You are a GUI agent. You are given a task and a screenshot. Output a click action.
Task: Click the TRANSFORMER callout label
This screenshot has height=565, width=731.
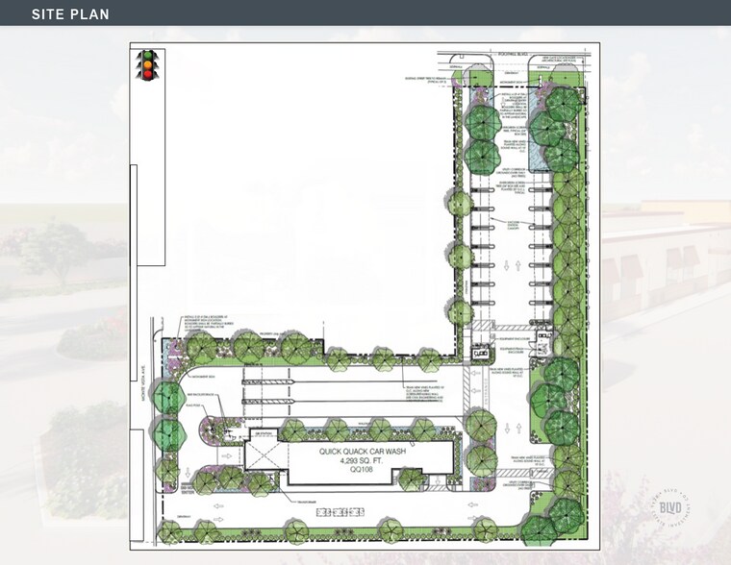point(306,502)
